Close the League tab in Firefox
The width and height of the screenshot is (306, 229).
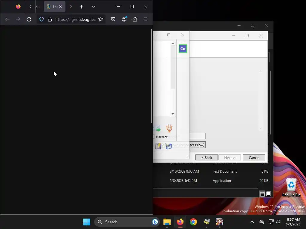(x=61, y=7)
